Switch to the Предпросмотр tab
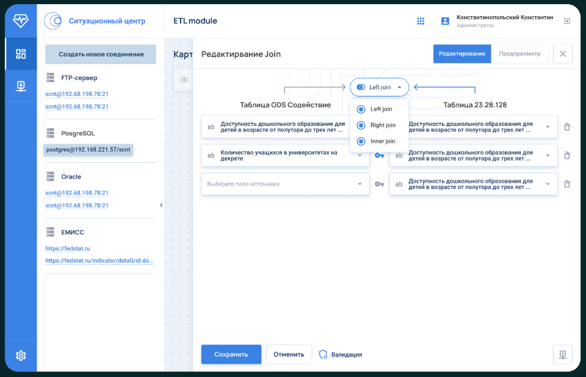This screenshot has height=377, width=586. [519, 54]
